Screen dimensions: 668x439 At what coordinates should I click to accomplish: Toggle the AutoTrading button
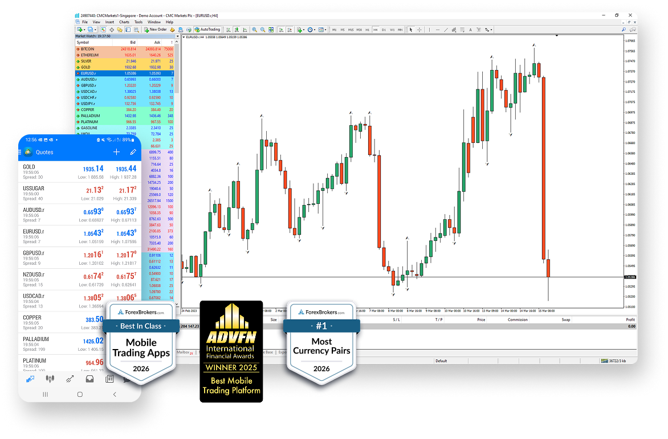(207, 30)
